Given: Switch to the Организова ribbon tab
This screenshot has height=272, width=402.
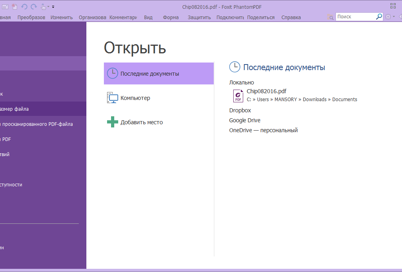Looking at the screenshot, I should (92, 18).
